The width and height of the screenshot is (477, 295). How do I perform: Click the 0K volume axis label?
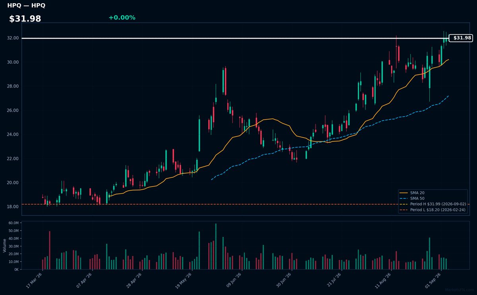pyautogui.click(x=16, y=270)
